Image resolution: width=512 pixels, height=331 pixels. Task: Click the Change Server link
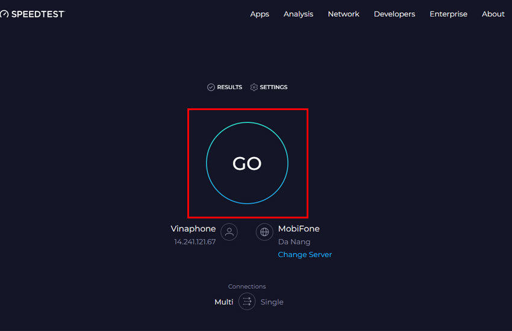click(305, 255)
